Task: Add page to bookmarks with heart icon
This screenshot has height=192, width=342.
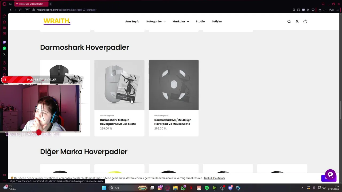Action: click(x=313, y=10)
